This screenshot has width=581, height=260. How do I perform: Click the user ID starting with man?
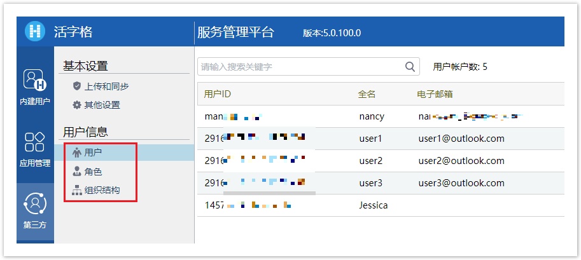234,117
